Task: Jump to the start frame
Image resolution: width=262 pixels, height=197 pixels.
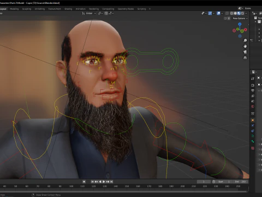Action: (92, 182)
